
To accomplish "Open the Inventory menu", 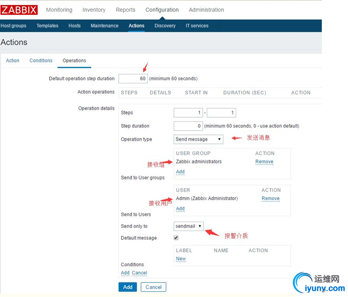I will click(94, 10).
